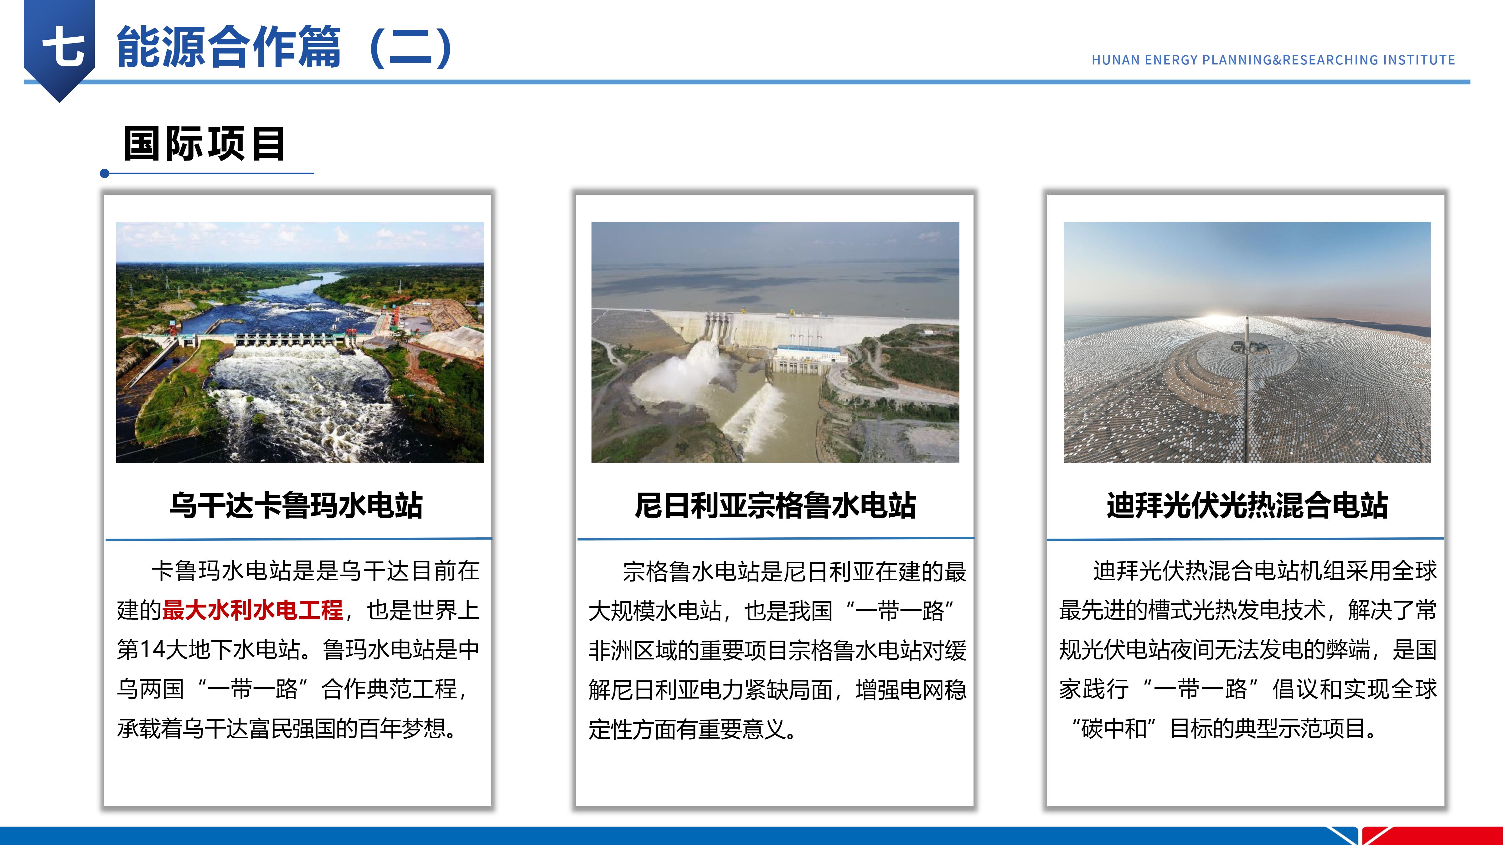1503x845 pixels.
Task: Select the card title '迪拜光伏光热混合电站'
Action: 1247,505
